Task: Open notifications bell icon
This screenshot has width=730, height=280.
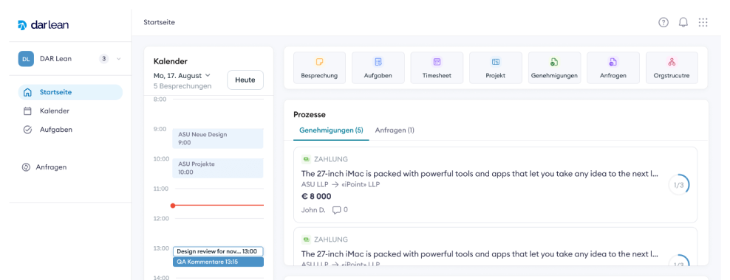Action: click(683, 22)
